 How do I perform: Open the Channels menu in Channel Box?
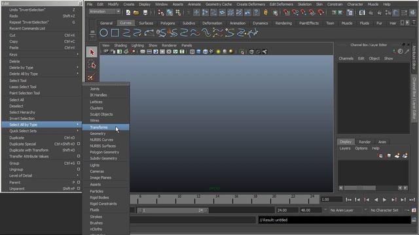tap(346, 58)
